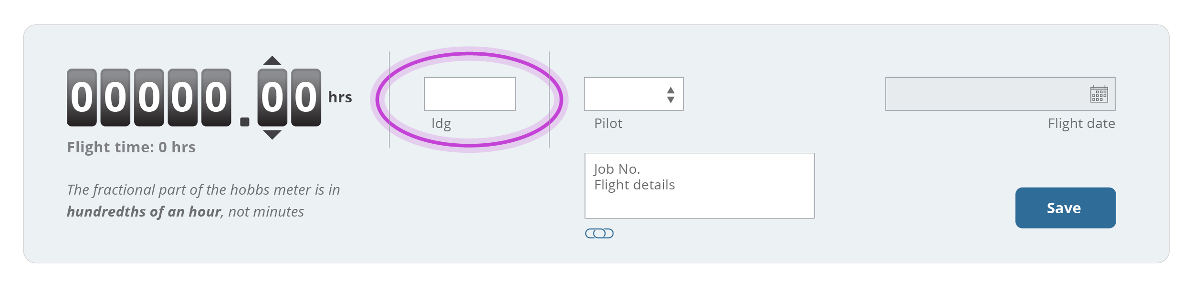Click the "hrs" unit label beside the meter

pyautogui.click(x=340, y=98)
